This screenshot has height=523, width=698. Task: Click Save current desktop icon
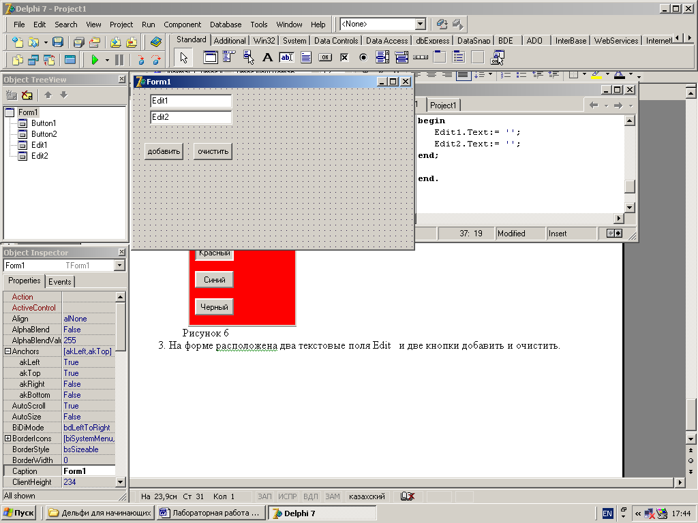(442, 24)
